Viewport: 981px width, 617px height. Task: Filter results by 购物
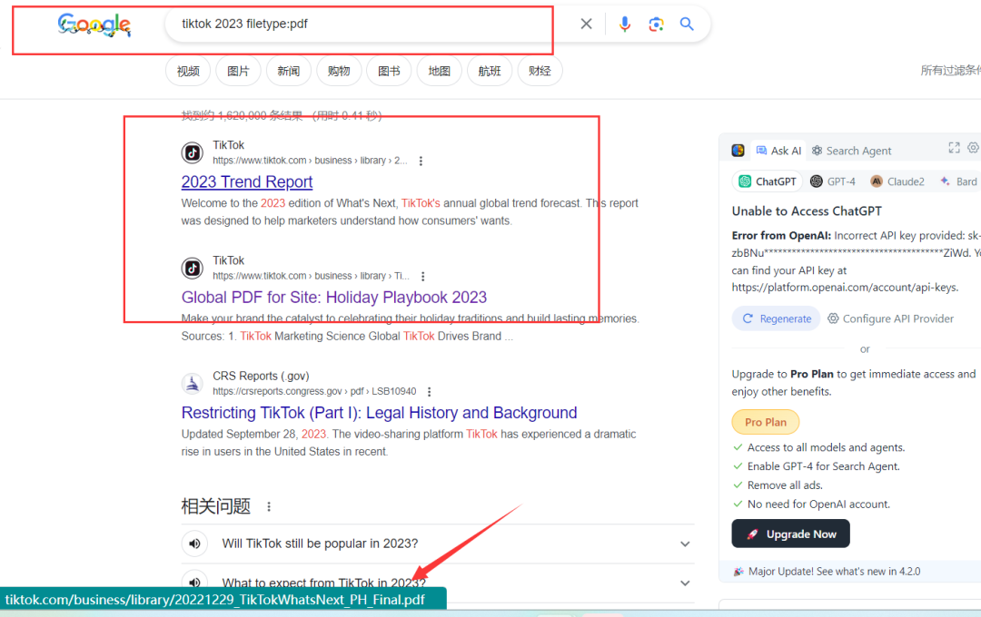pyautogui.click(x=339, y=72)
